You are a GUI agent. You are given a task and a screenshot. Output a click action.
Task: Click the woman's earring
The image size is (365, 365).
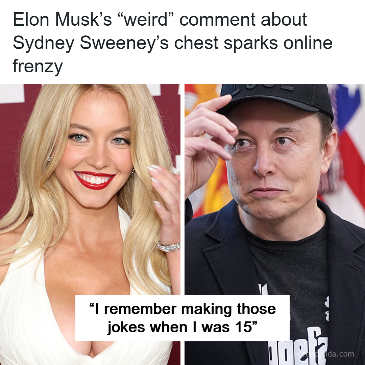133,173
